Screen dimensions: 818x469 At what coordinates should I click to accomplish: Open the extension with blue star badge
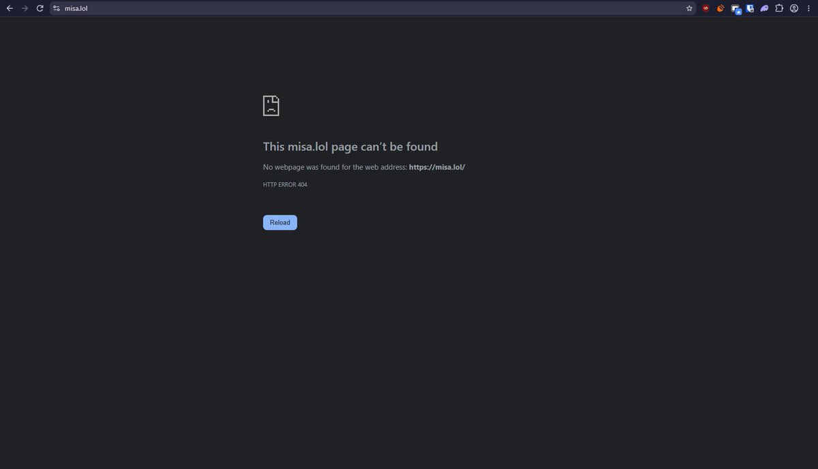pos(736,9)
